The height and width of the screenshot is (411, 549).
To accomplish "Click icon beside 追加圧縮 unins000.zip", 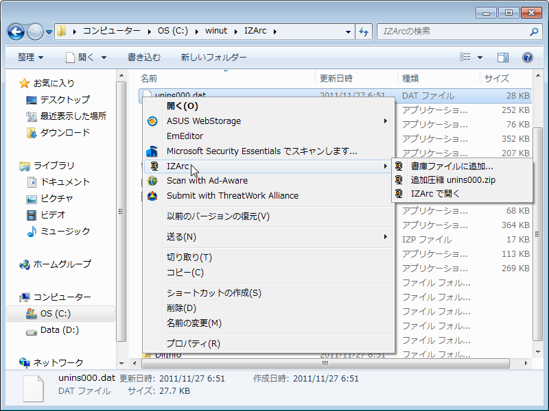I will pyautogui.click(x=399, y=179).
